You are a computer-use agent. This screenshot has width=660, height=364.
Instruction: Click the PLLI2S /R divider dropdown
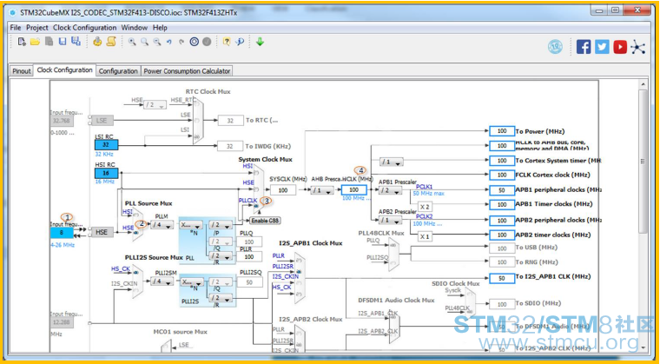click(221, 298)
